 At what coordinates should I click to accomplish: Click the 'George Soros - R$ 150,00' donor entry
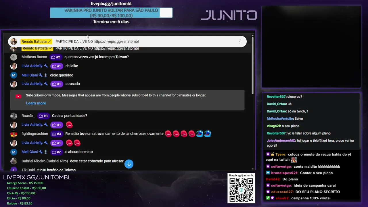(25, 183)
